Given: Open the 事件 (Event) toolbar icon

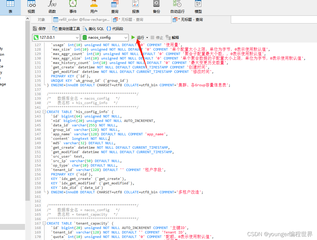Looking at the screenshot, I should tap(73, 7).
